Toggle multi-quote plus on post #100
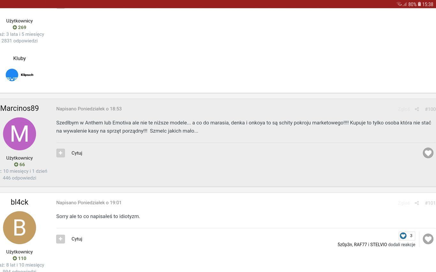 [61, 153]
